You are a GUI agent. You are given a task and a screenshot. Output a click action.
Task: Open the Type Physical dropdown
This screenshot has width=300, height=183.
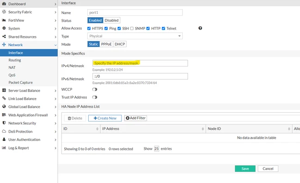[x=135, y=36]
